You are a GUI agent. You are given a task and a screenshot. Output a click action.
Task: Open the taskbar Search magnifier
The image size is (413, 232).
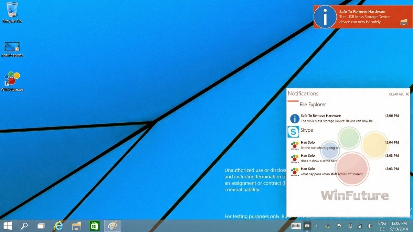click(x=24, y=226)
